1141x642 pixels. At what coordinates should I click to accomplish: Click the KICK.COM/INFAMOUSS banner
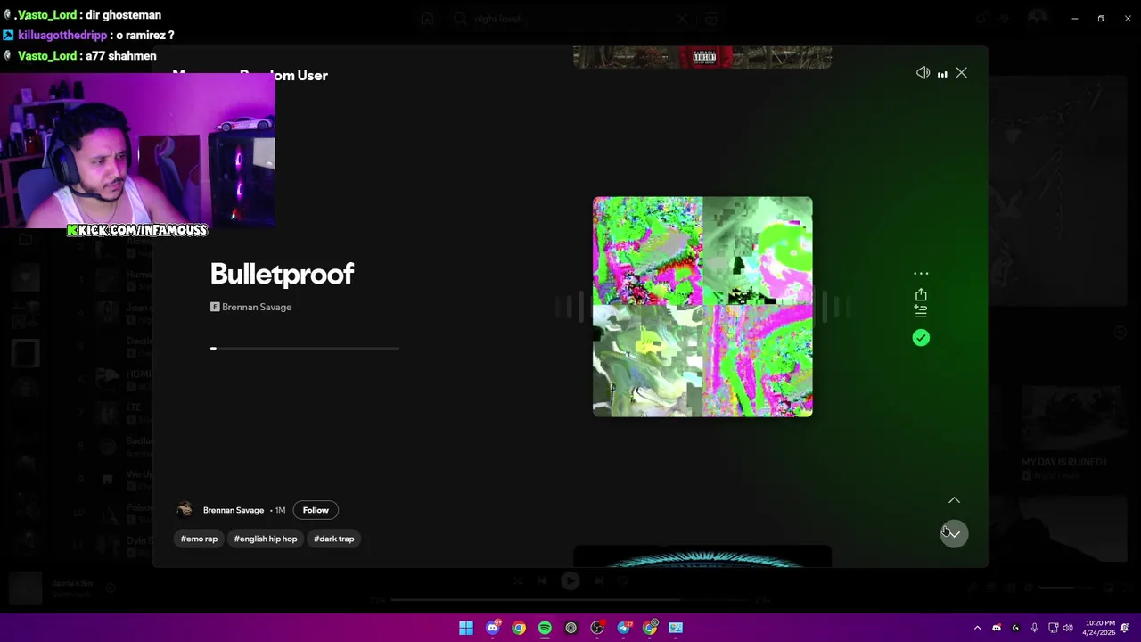(137, 230)
